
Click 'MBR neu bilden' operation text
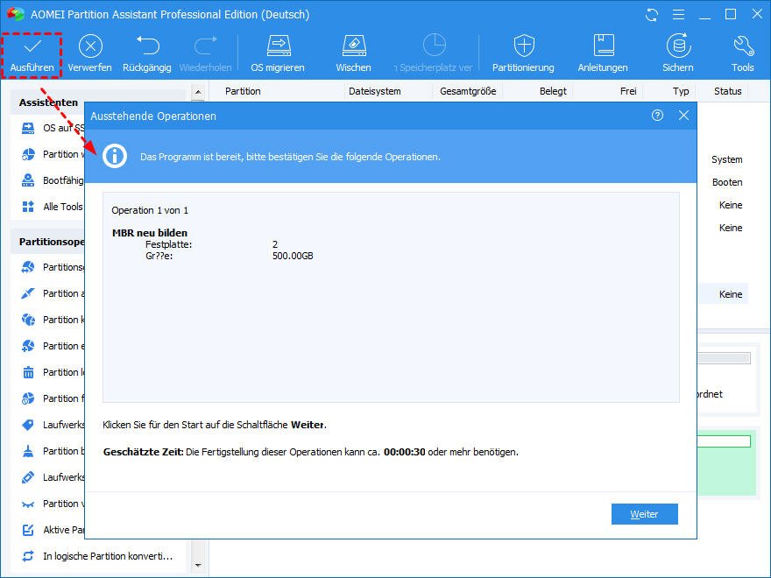[150, 233]
